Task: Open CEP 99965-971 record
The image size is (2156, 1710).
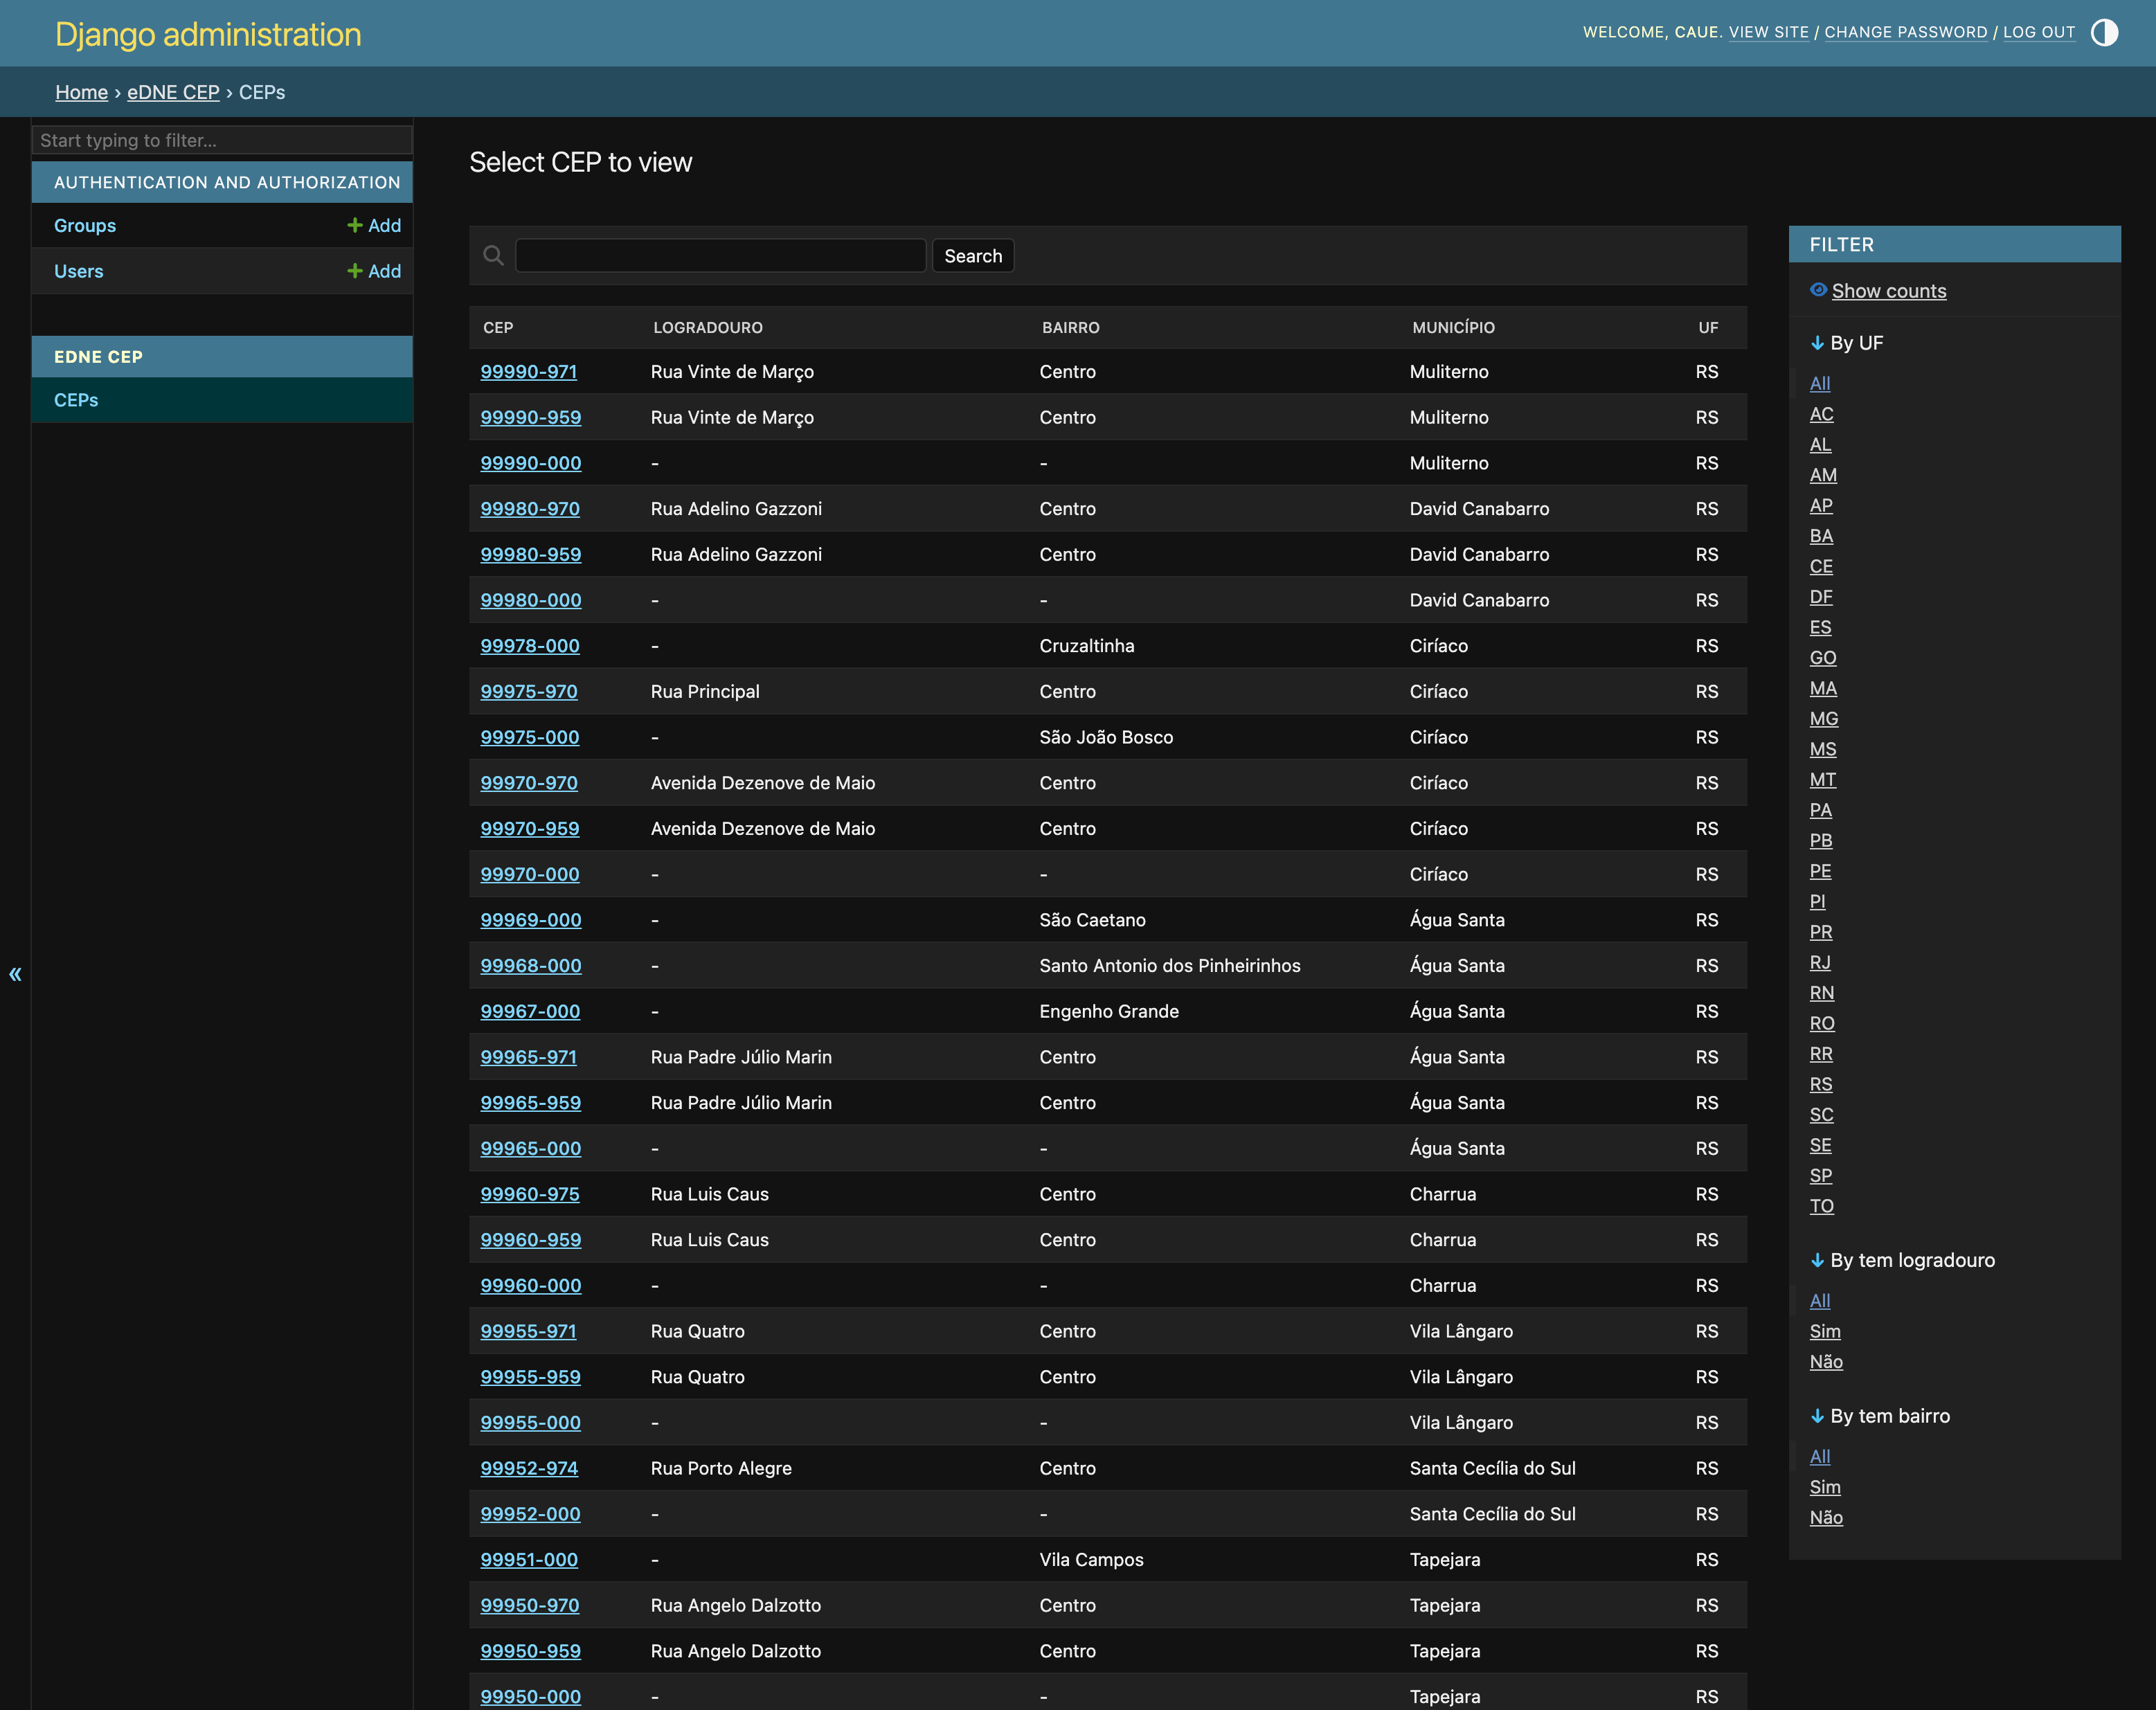Action: click(x=528, y=1057)
